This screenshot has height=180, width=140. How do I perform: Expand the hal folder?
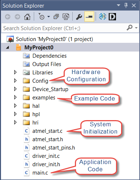click(15, 106)
